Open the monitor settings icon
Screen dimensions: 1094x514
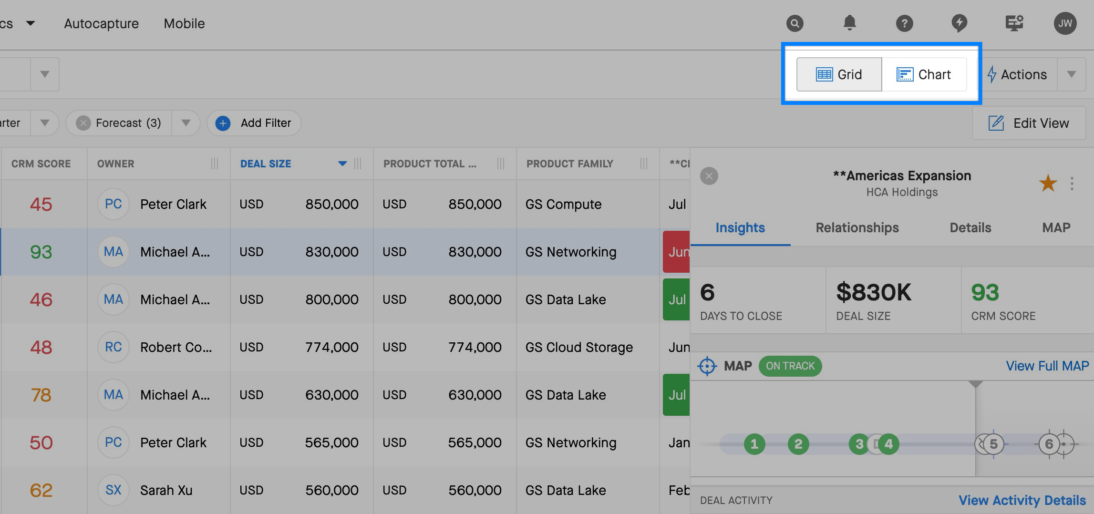tap(1014, 23)
